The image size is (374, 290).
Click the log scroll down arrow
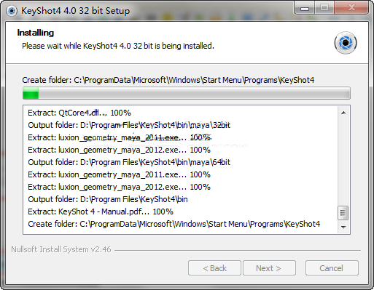(x=343, y=227)
